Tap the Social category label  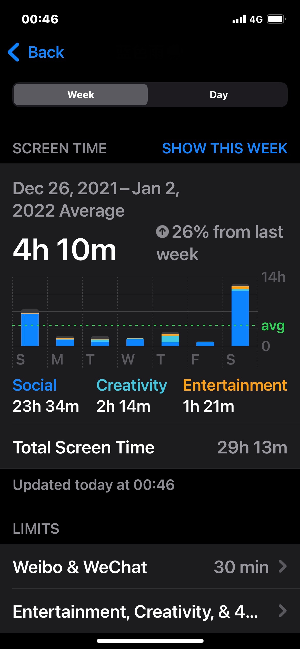tap(35, 385)
